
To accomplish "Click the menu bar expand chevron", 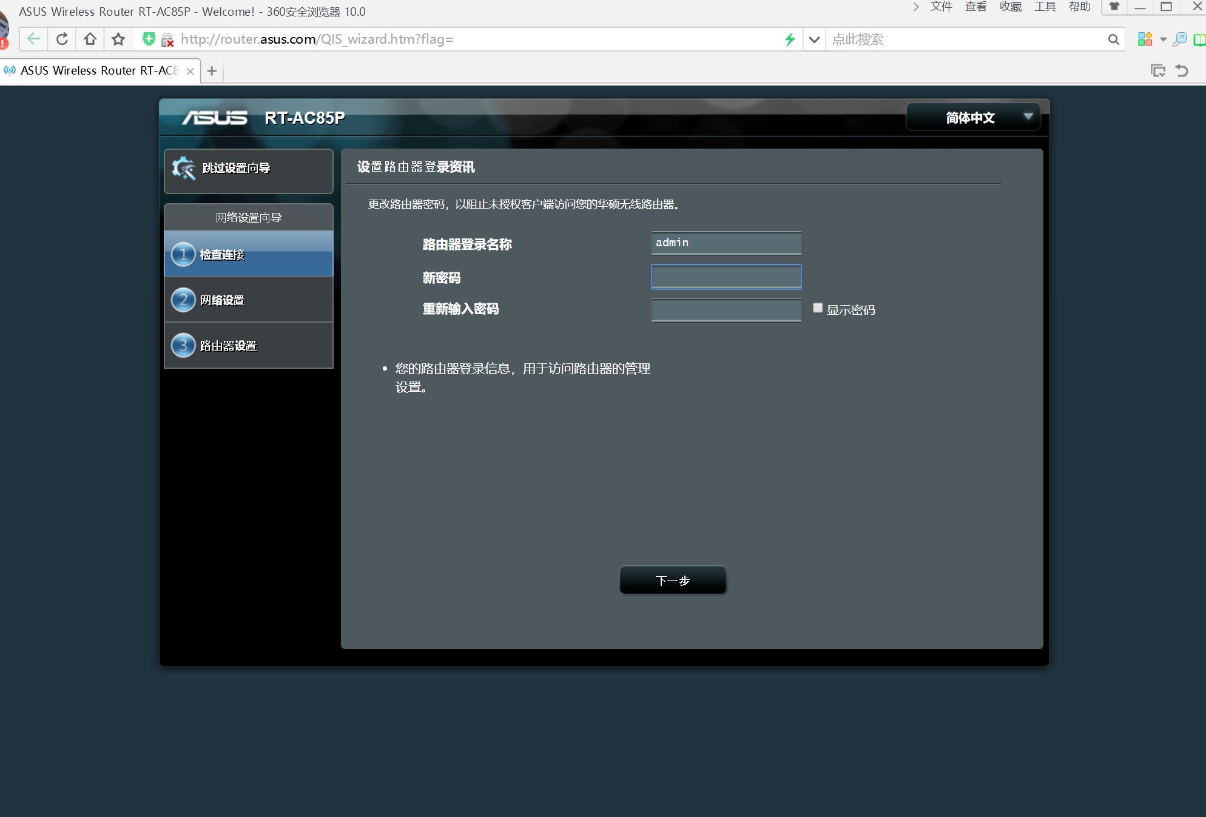I will coord(916,7).
